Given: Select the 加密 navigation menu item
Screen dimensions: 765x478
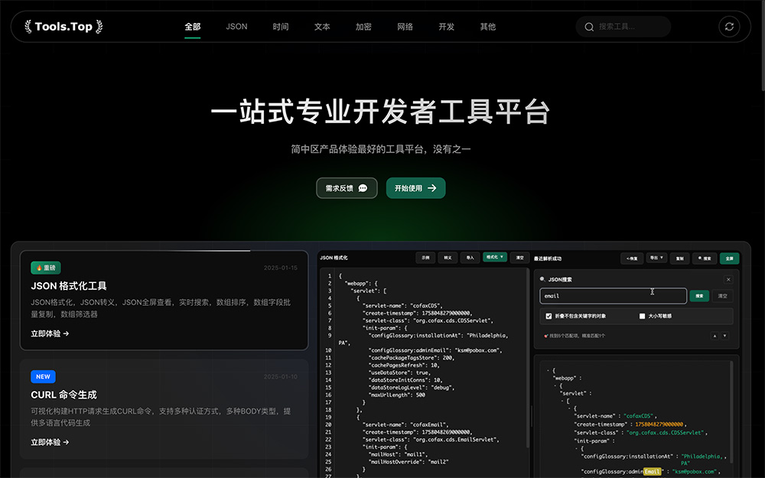Looking at the screenshot, I should point(363,26).
